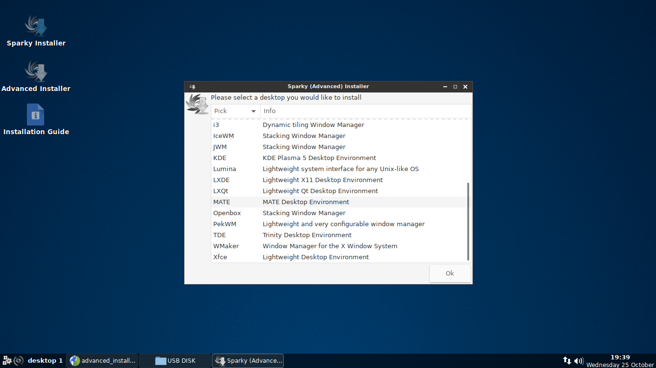Switch to Sparky (Advanced) taskbar entry

(248, 360)
